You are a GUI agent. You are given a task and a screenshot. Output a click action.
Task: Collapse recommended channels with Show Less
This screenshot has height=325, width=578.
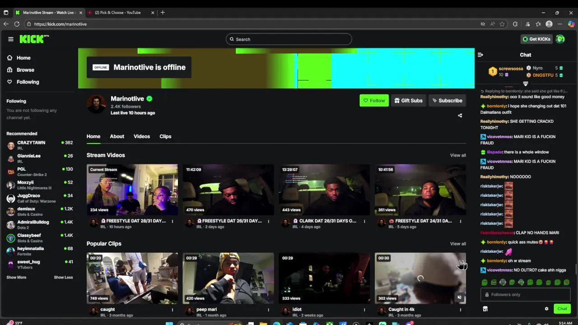(63, 278)
